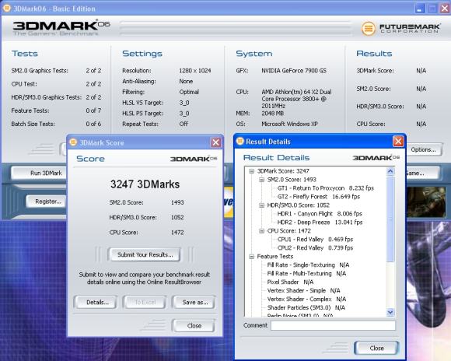Screen dimensions: 451x361
Task: Select Fill Rate - Single-Texturing row
Action: pos(308,265)
